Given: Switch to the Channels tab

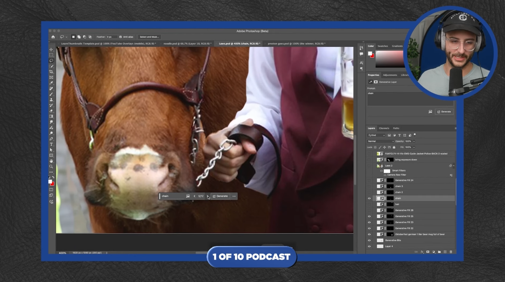Looking at the screenshot, I should click(x=384, y=128).
